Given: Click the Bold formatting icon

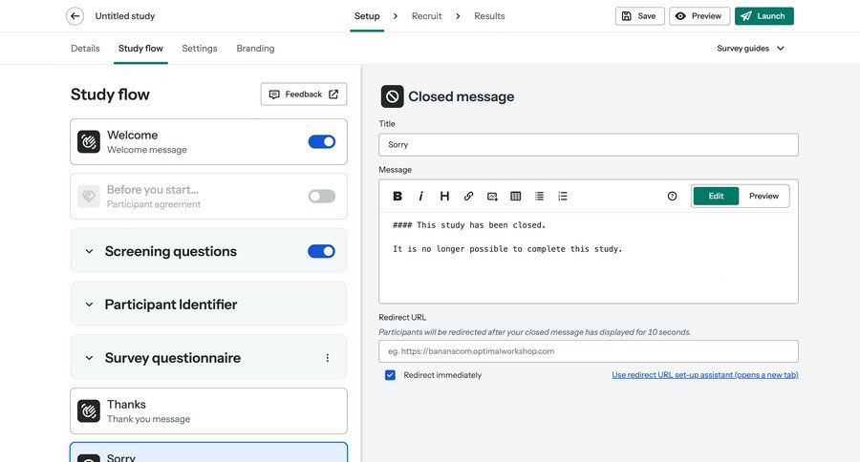Looking at the screenshot, I should pyautogui.click(x=398, y=196).
